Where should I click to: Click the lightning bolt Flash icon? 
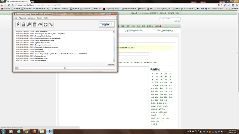tap(18, 25)
